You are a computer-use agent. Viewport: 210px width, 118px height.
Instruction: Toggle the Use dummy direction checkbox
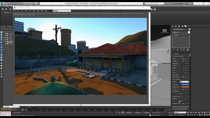pos(189,56)
